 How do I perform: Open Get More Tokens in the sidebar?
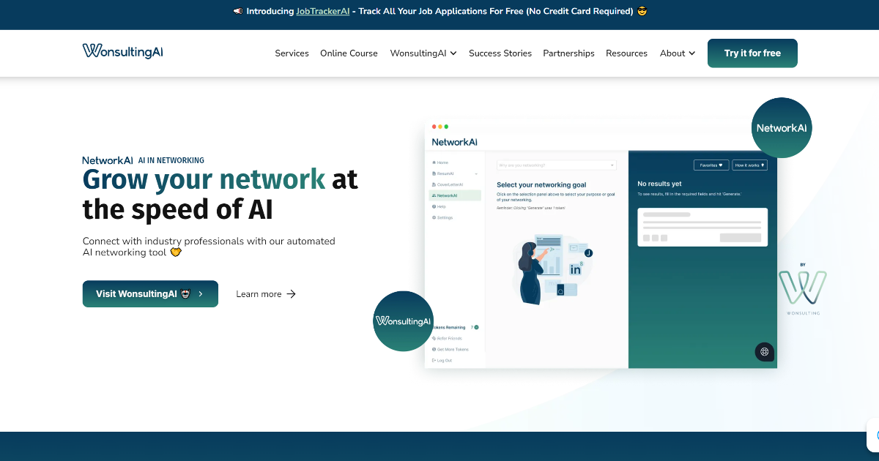tap(453, 349)
